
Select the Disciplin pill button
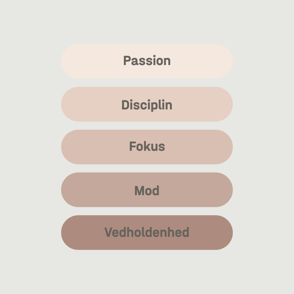point(147,104)
